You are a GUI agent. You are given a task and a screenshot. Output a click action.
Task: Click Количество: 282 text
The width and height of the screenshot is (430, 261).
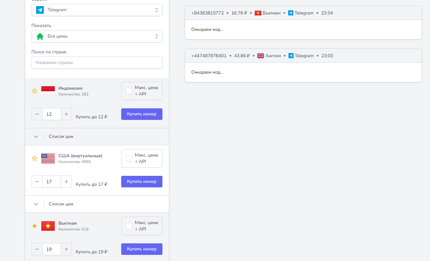pos(73,94)
